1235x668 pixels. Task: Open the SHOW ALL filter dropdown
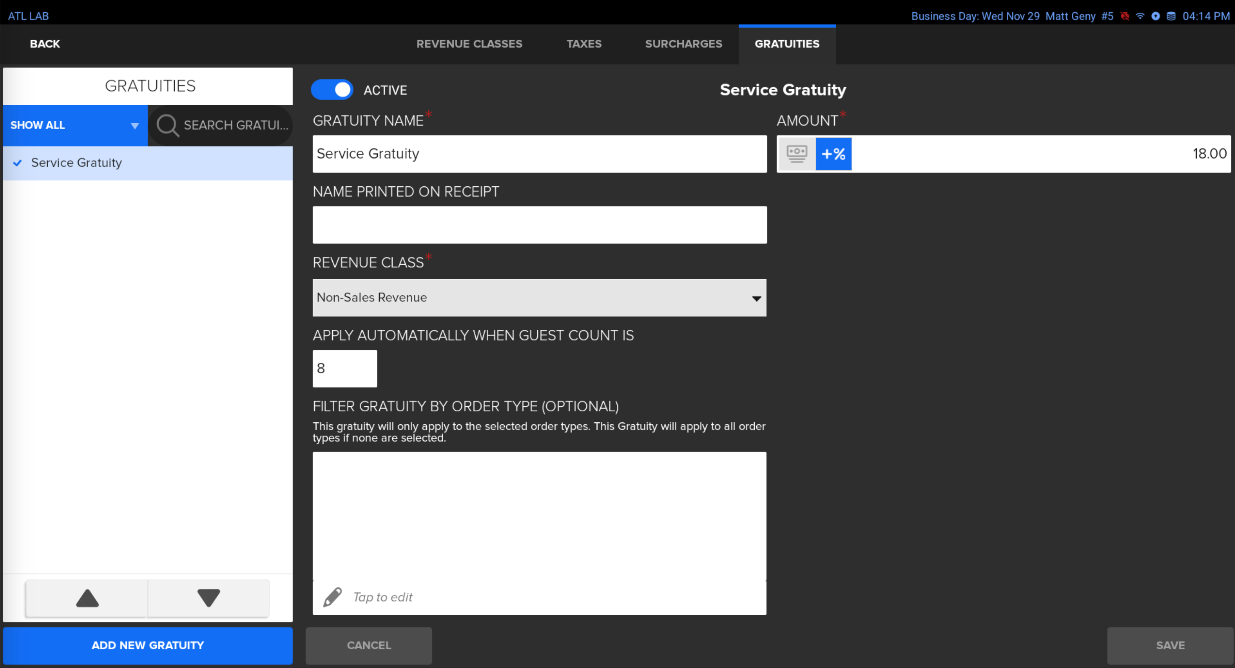click(74, 125)
